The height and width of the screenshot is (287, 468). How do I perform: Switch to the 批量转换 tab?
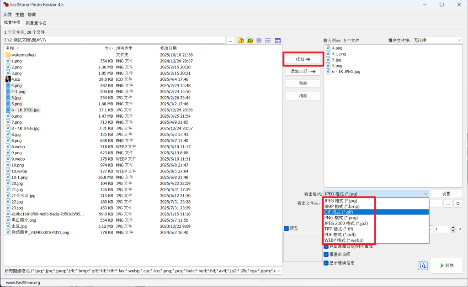point(12,23)
